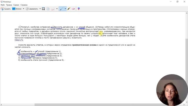Expand the Режим dropdown arrow
Viewport: 188px width, 106px height.
tap(23, 9)
